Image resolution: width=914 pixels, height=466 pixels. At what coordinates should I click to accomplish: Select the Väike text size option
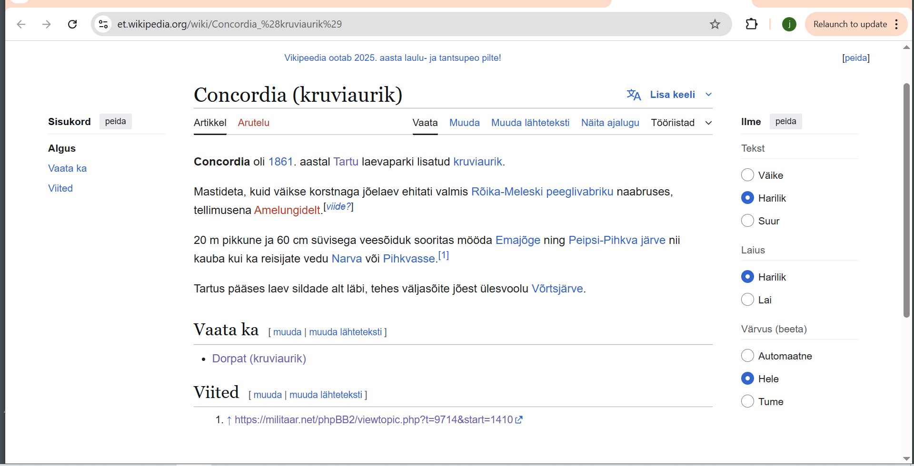[747, 175]
